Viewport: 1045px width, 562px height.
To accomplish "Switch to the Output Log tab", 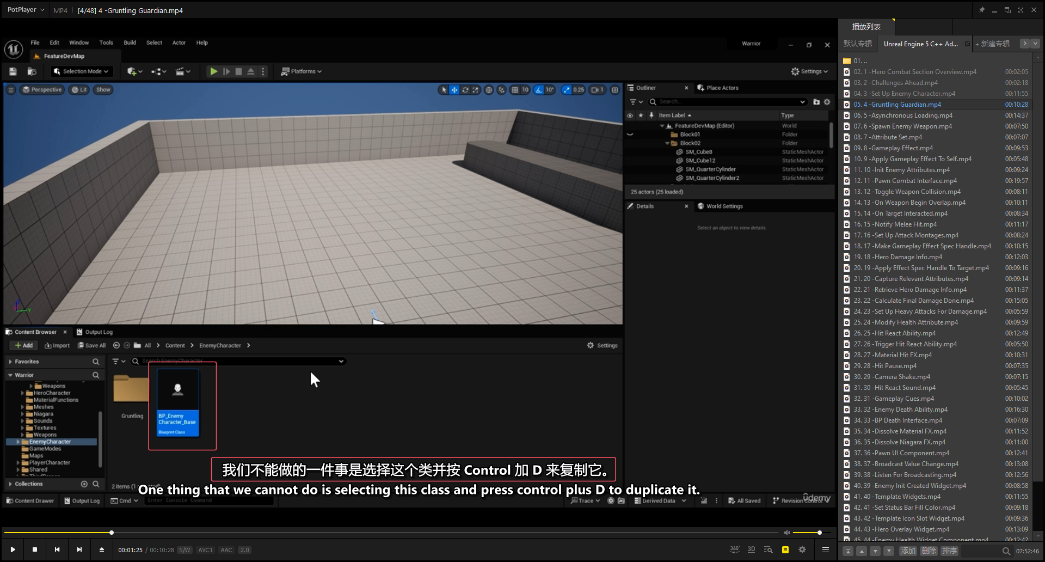I will [x=94, y=332].
